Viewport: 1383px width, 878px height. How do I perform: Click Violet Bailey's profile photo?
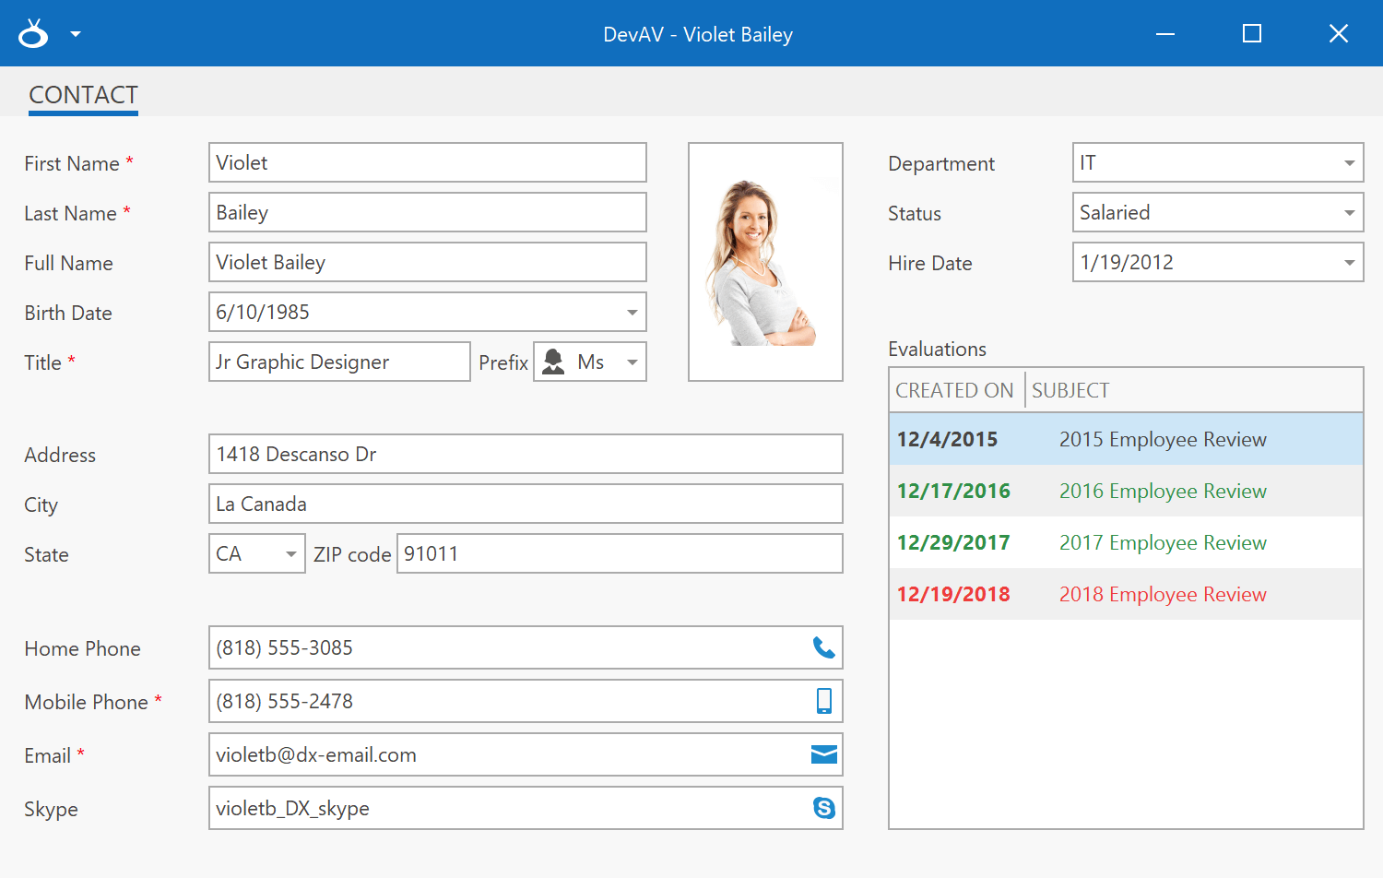point(765,262)
